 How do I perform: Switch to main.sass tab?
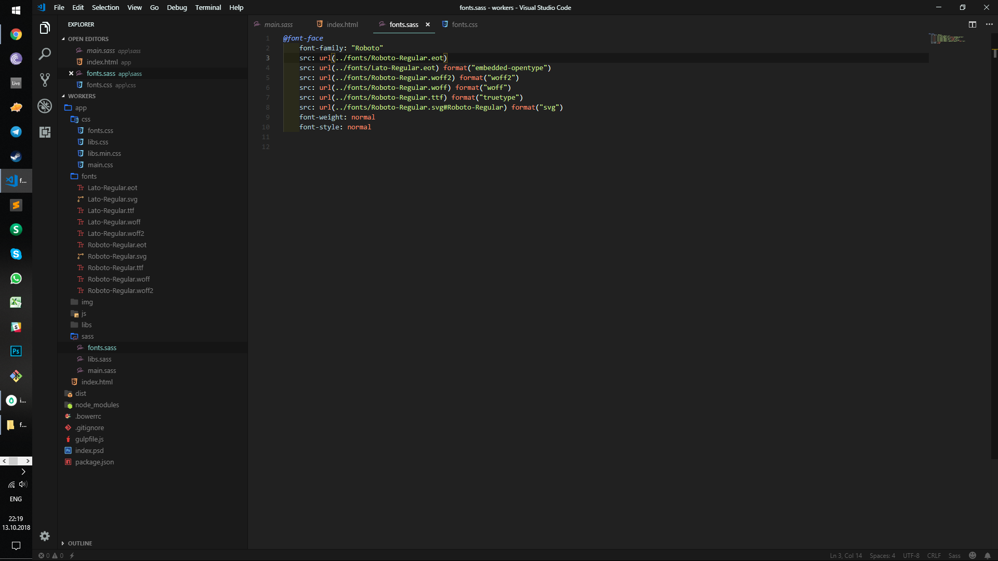coord(279,24)
